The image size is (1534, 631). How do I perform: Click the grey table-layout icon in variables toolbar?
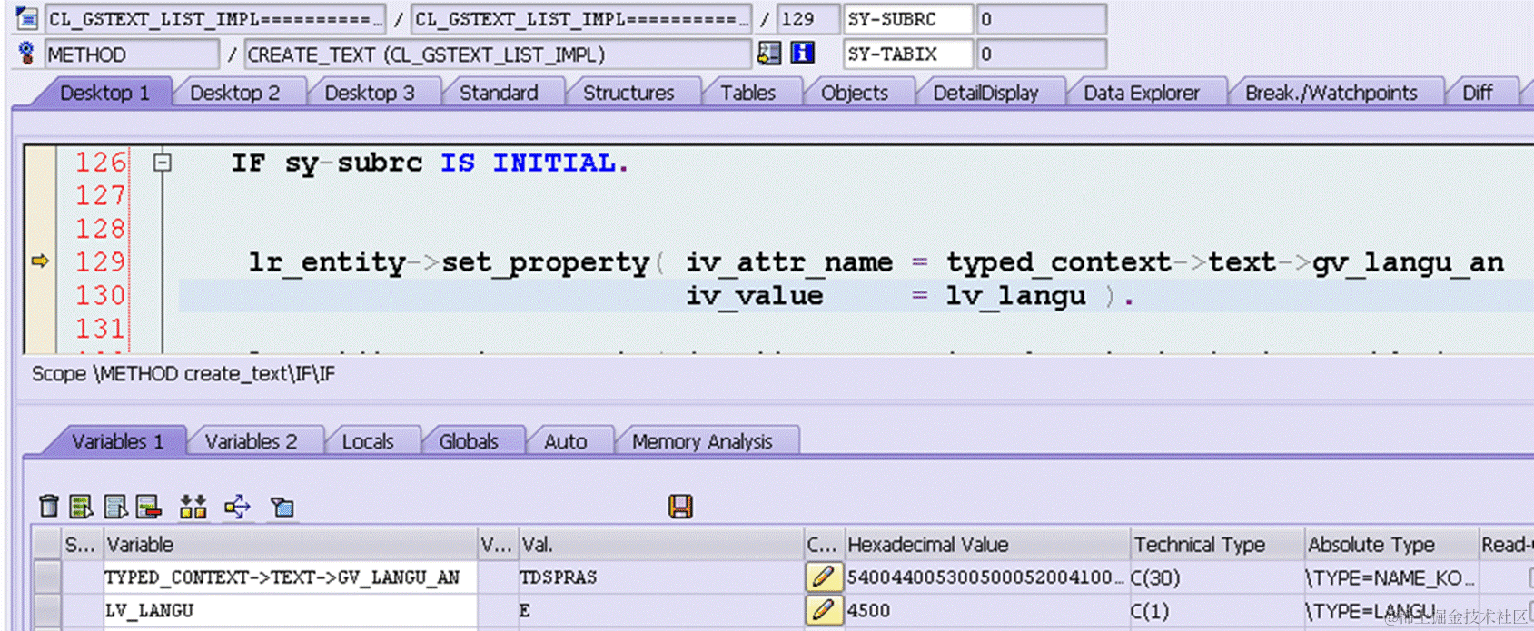(x=115, y=506)
